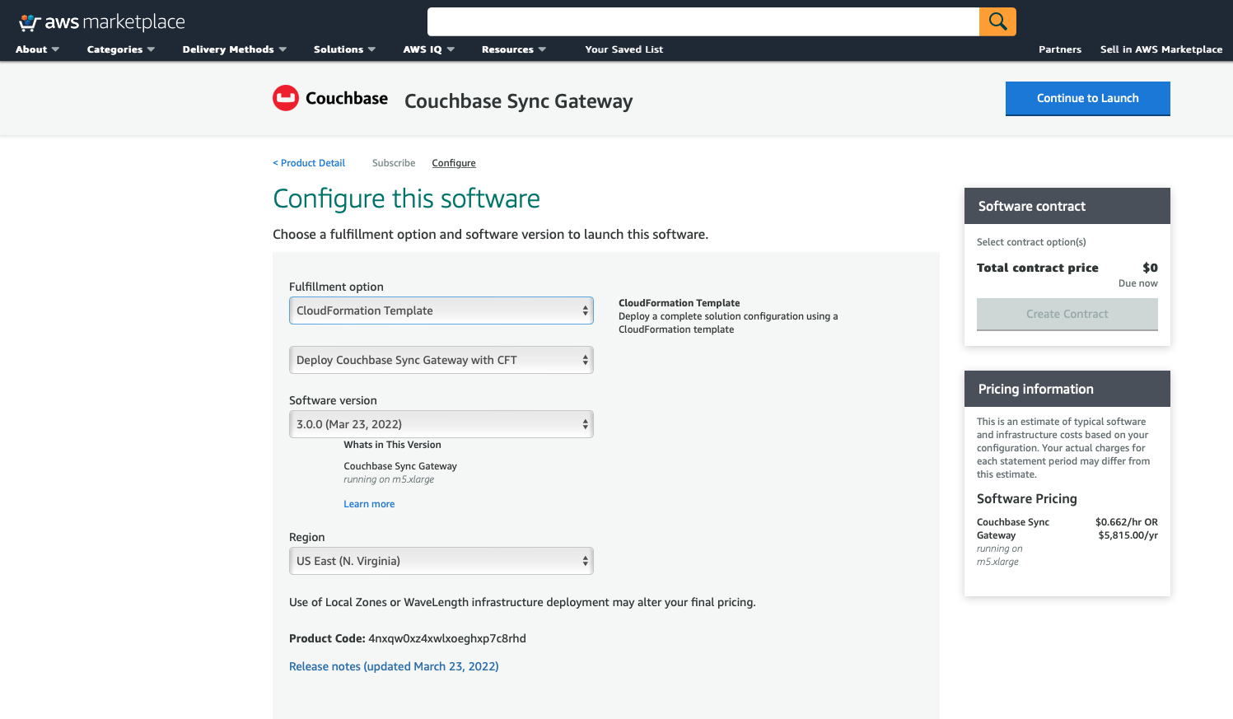
Task: Open the Deploy Couchbase Sync Gateway with CFT selector
Action: coord(441,360)
